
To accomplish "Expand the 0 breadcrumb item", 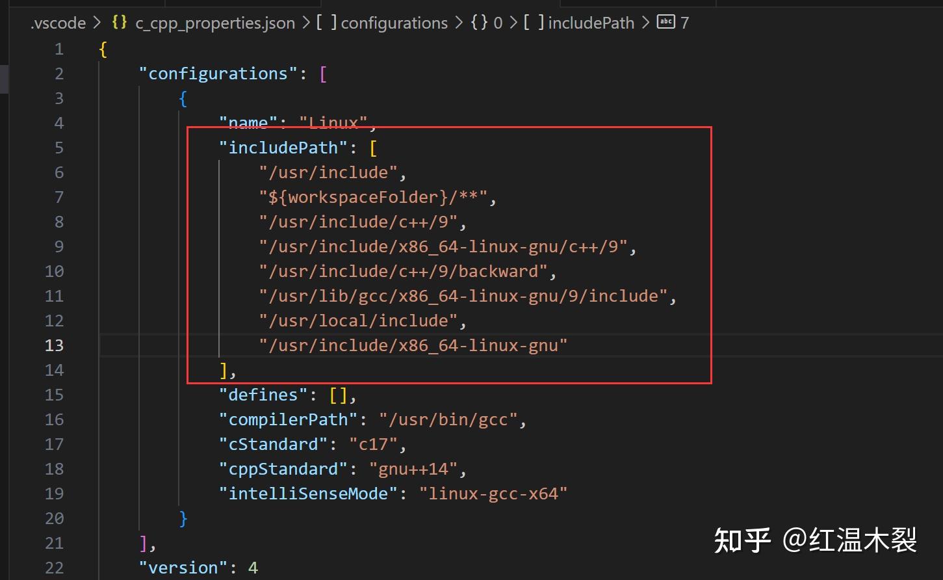I will tap(497, 22).
